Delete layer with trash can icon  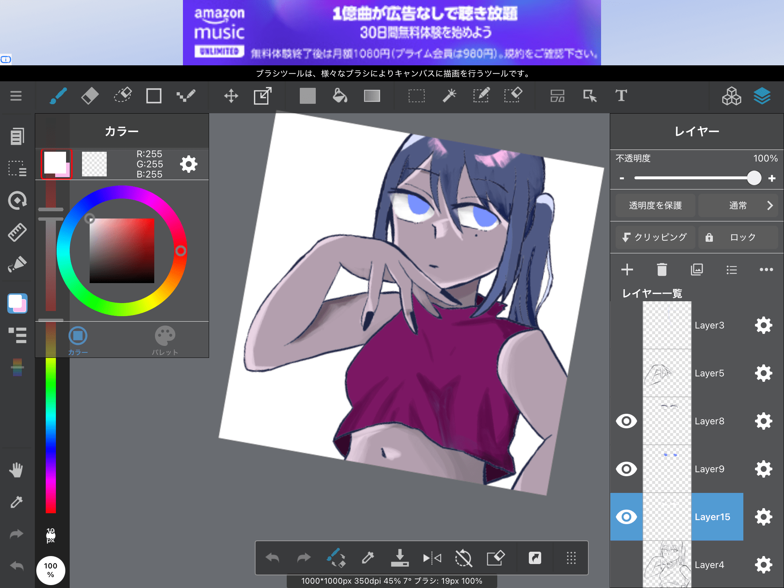point(662,270)
